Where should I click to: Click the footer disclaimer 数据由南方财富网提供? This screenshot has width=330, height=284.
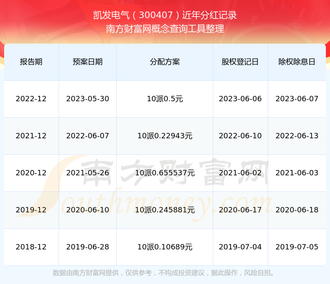(86, 273)
